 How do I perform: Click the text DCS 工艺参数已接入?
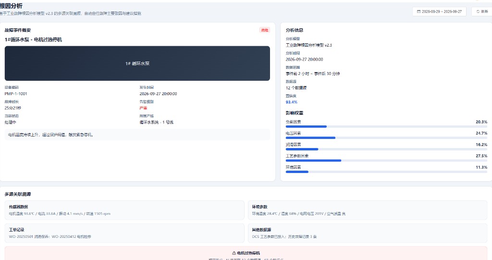tap(269, 237)
